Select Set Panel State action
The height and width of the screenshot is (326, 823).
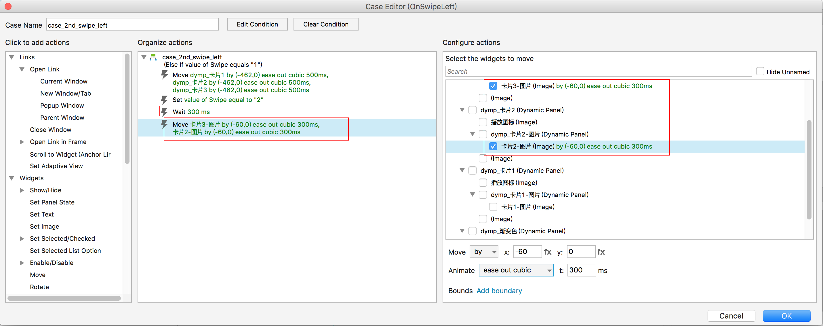[52, 202]
